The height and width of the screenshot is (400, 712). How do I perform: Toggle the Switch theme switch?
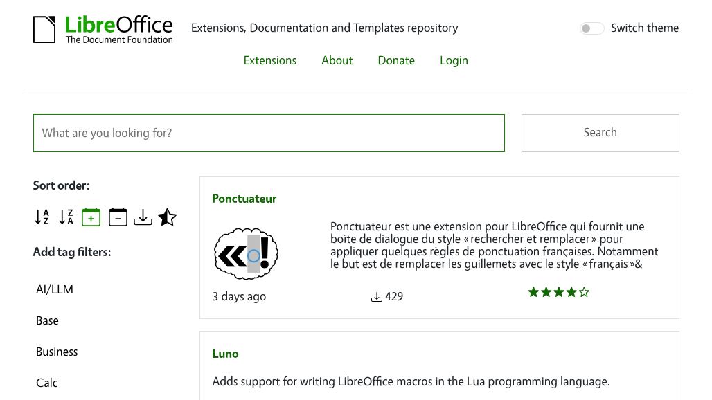[x=591, y=28]
